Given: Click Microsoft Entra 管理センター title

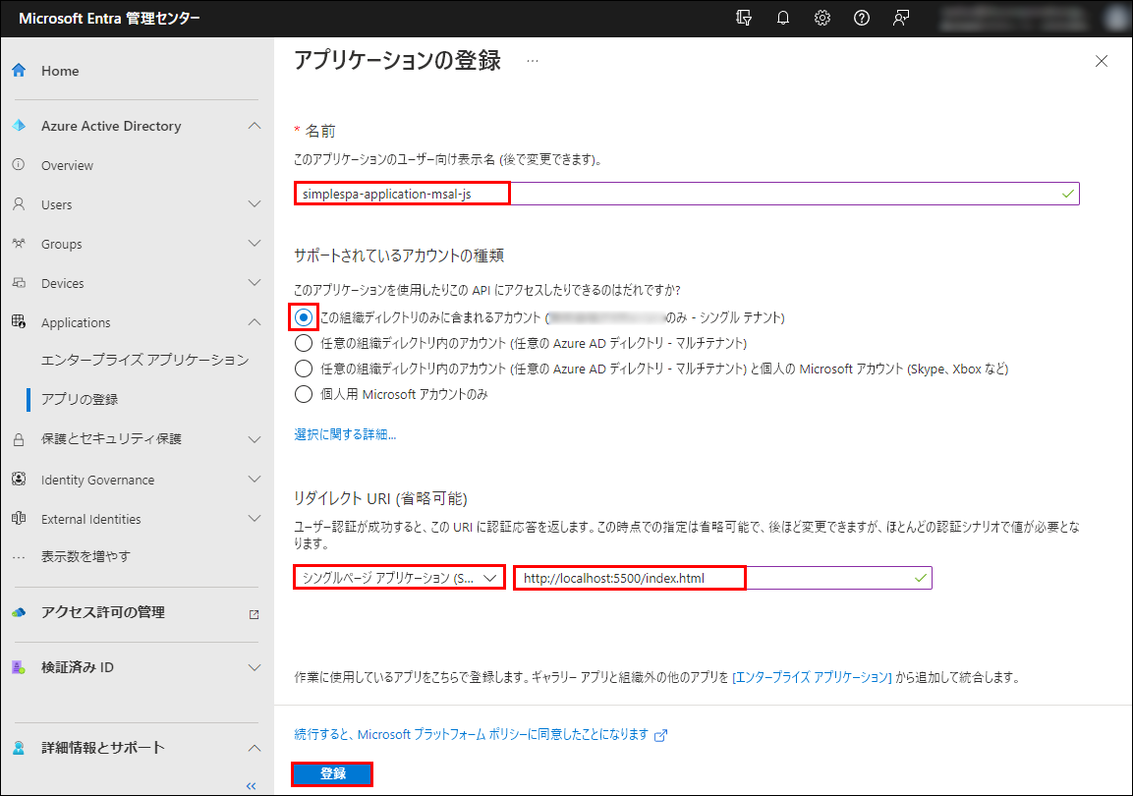Looking at the screenshot, I should click(109, 19).
